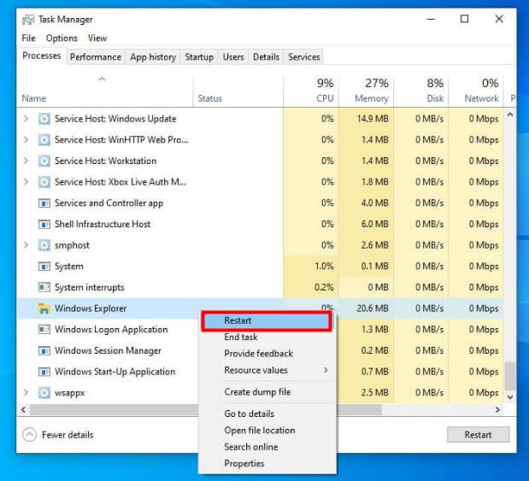Switch to the Performance tab
This screenshot has height=481, width=529.
pyautogui.click(x=96, y=57)
